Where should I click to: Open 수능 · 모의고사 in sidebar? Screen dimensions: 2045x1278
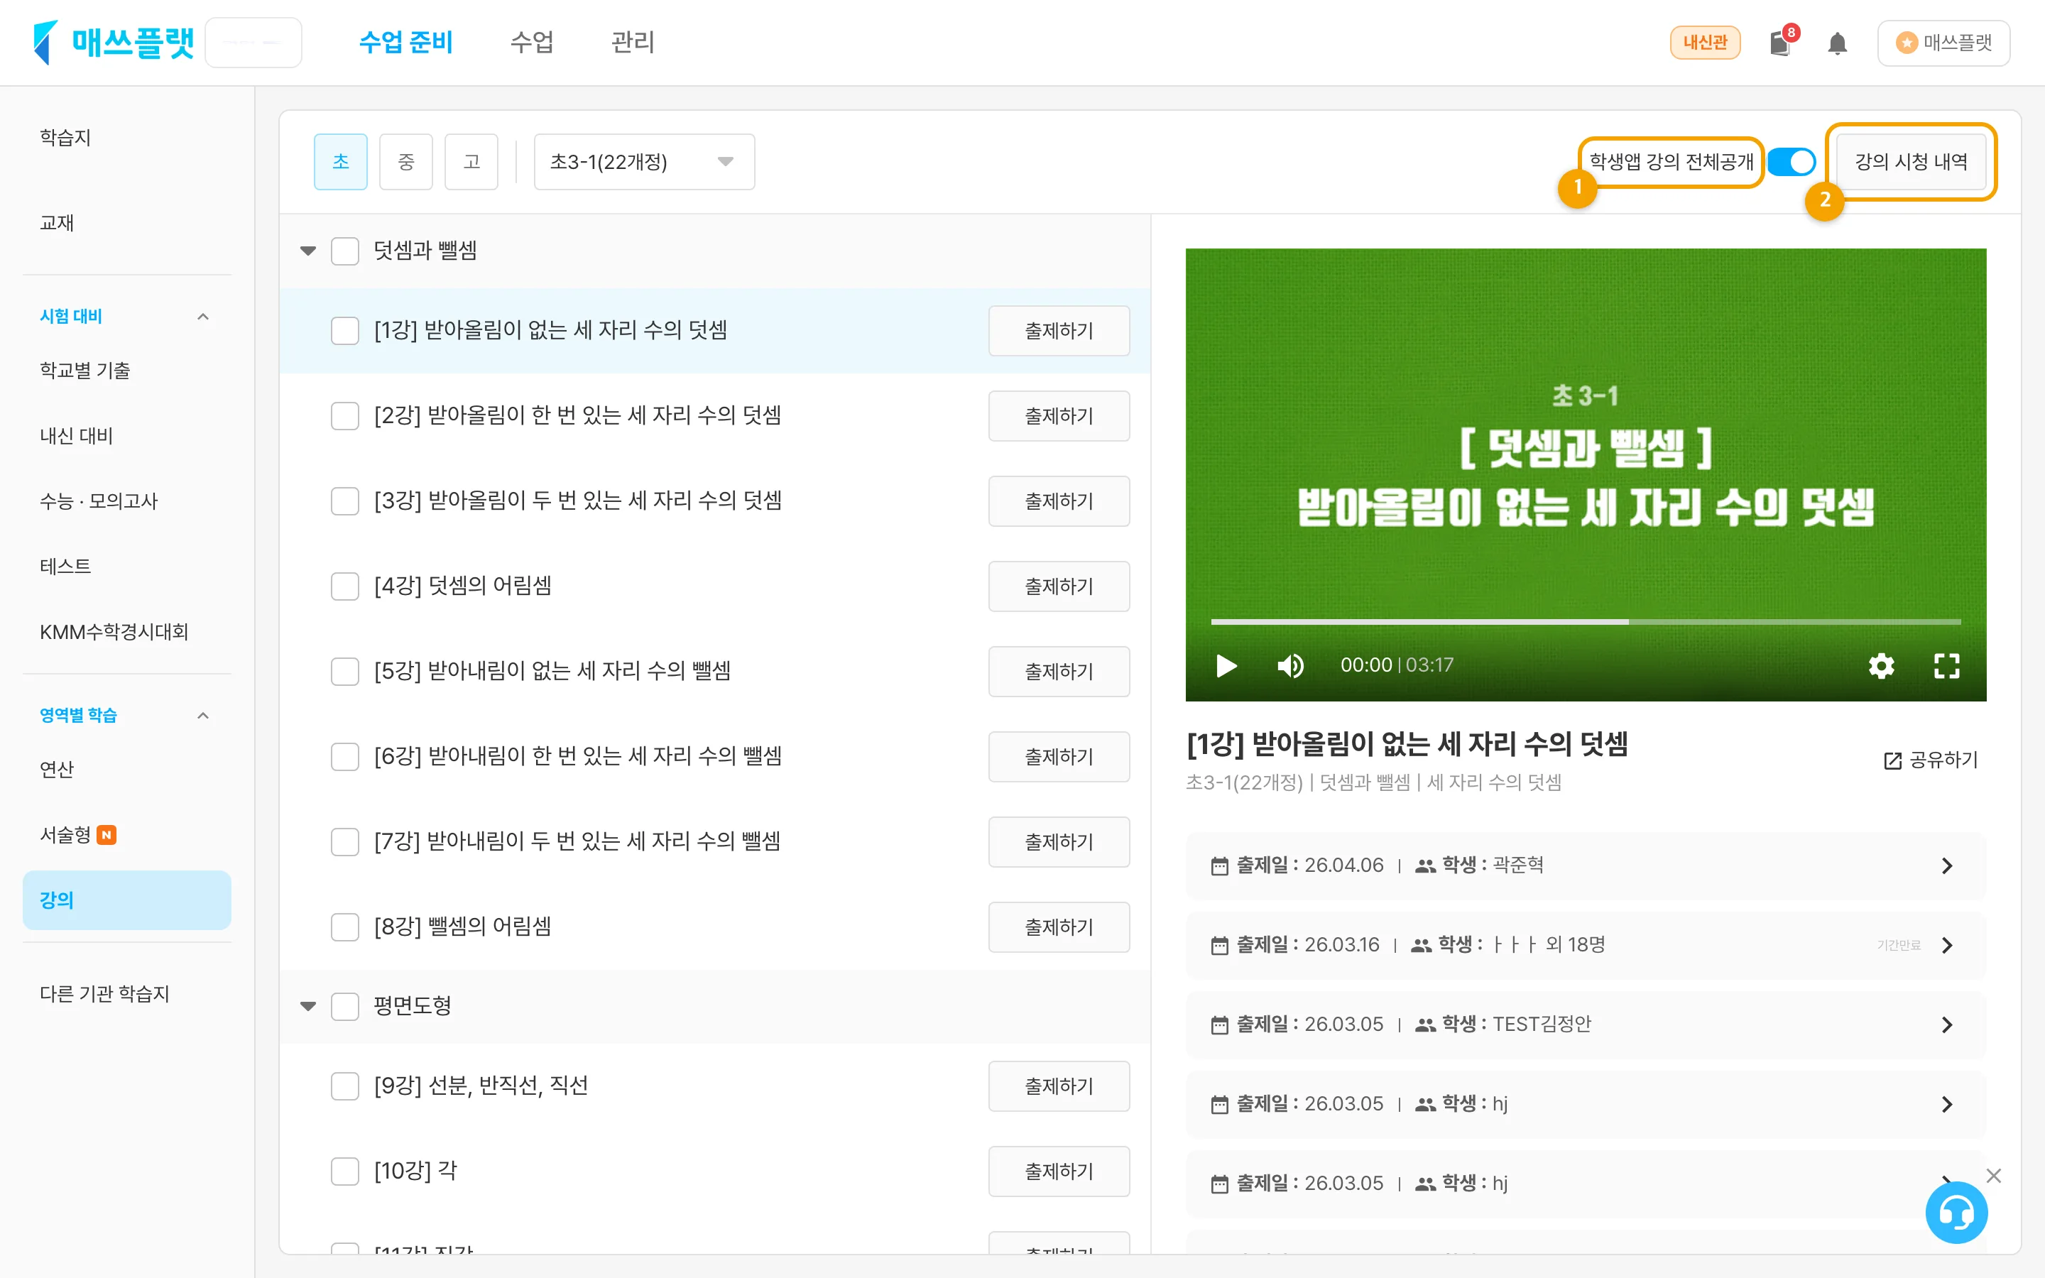[98, 501]
